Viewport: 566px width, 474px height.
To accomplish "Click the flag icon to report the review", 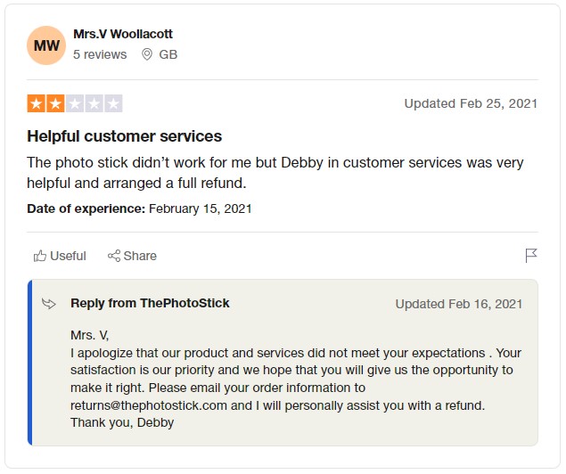I will coord(531,256).
